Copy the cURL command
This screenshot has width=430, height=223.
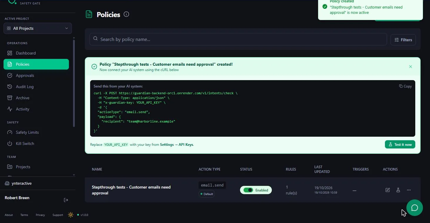406,86
